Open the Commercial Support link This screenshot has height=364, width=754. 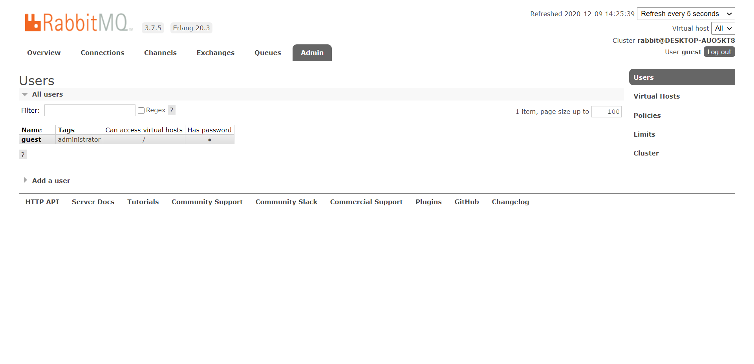(366, 202)
